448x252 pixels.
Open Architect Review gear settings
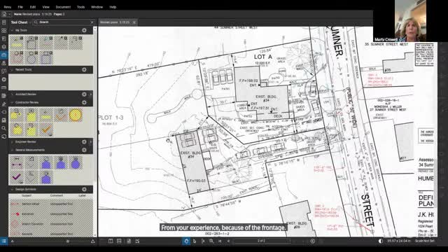coord(84,94)
